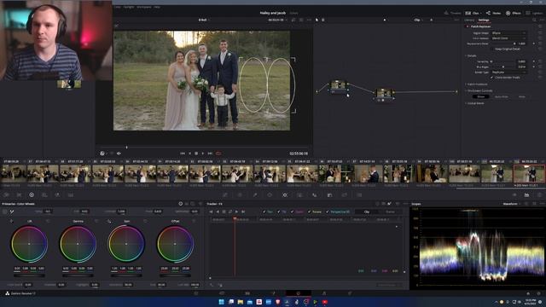Jump to the first frame of clip
546x307 pixels.
pos(183,153)
